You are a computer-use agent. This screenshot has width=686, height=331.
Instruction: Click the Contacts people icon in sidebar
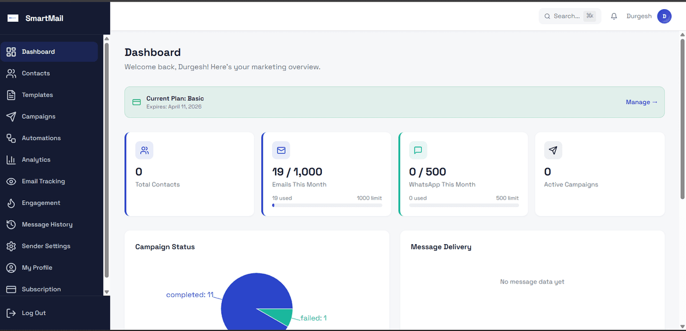tap(11, 74)
